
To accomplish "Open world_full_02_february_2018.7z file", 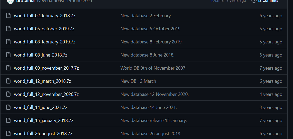I will (45, 16).
